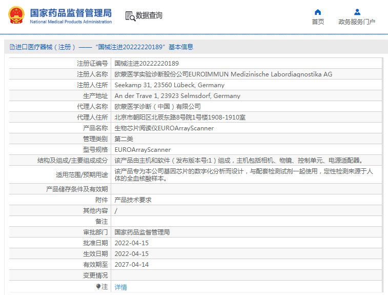
Task: Click the 生物芯片阅读仪EUROArrayScanner product name
Action: click(x=164, y=128)
